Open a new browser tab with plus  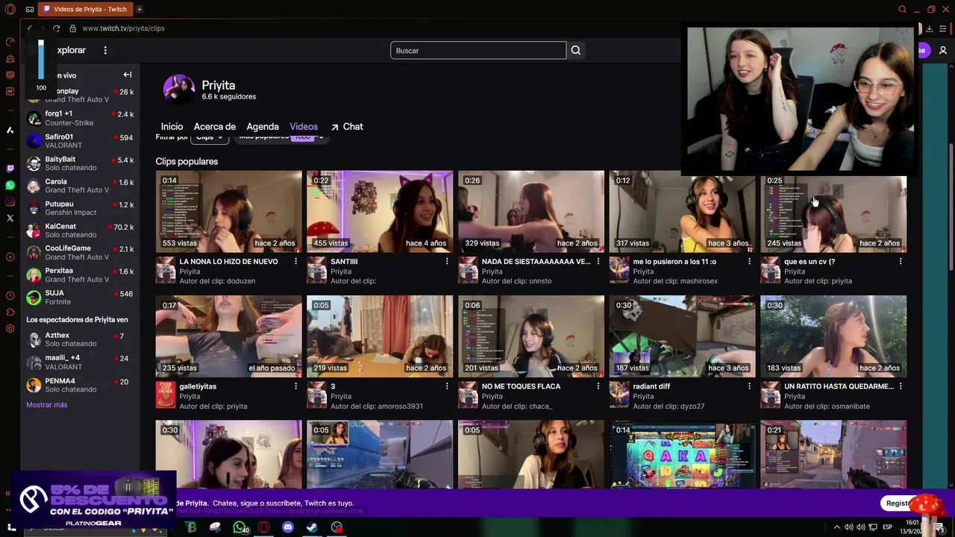coord(140,9)
